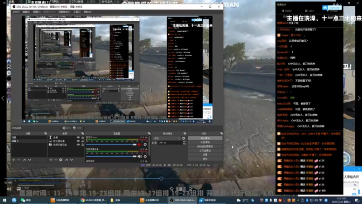Toggle lock on the text source

pyautogui.click(x=82, y=137)
